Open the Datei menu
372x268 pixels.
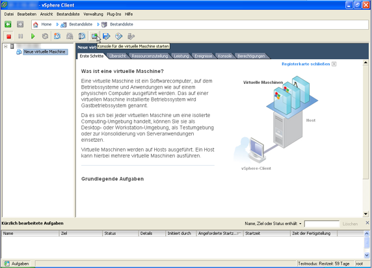point(8,14)
